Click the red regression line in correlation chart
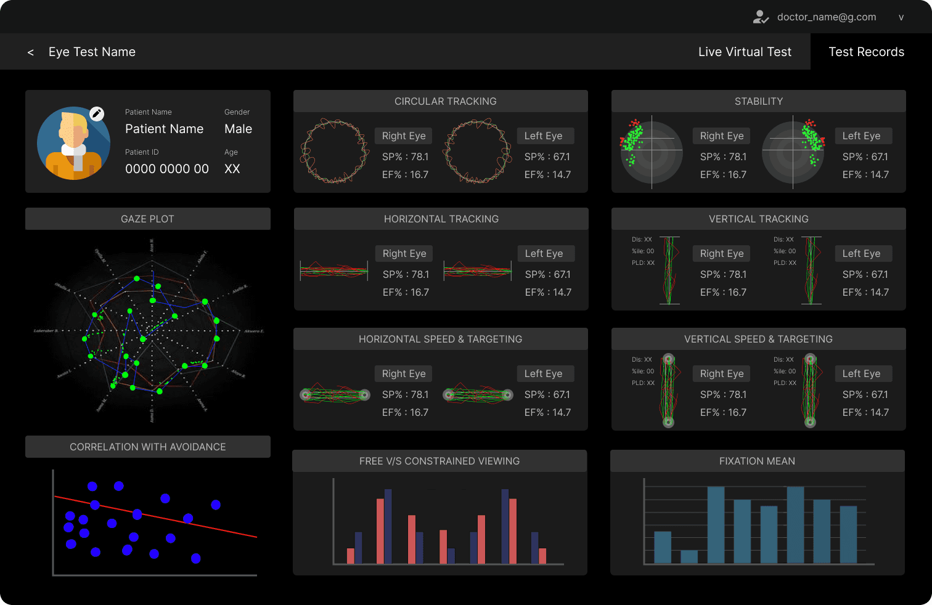This screenshot has height=605, width=932. (x=155, y=516)
